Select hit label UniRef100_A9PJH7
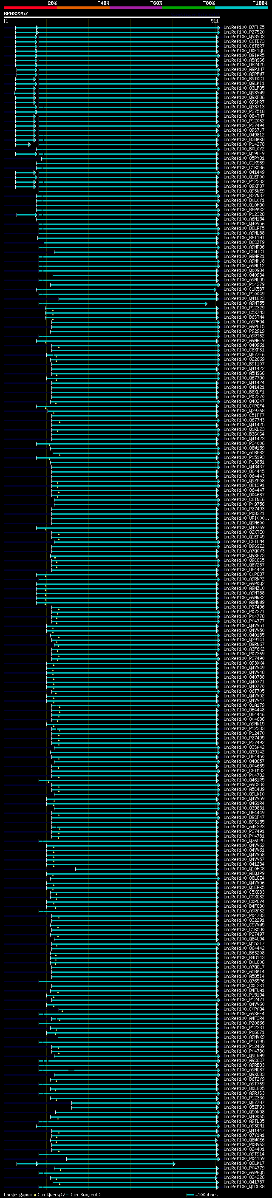Screen dimensions: 272x1198 [x=244, y=69]
